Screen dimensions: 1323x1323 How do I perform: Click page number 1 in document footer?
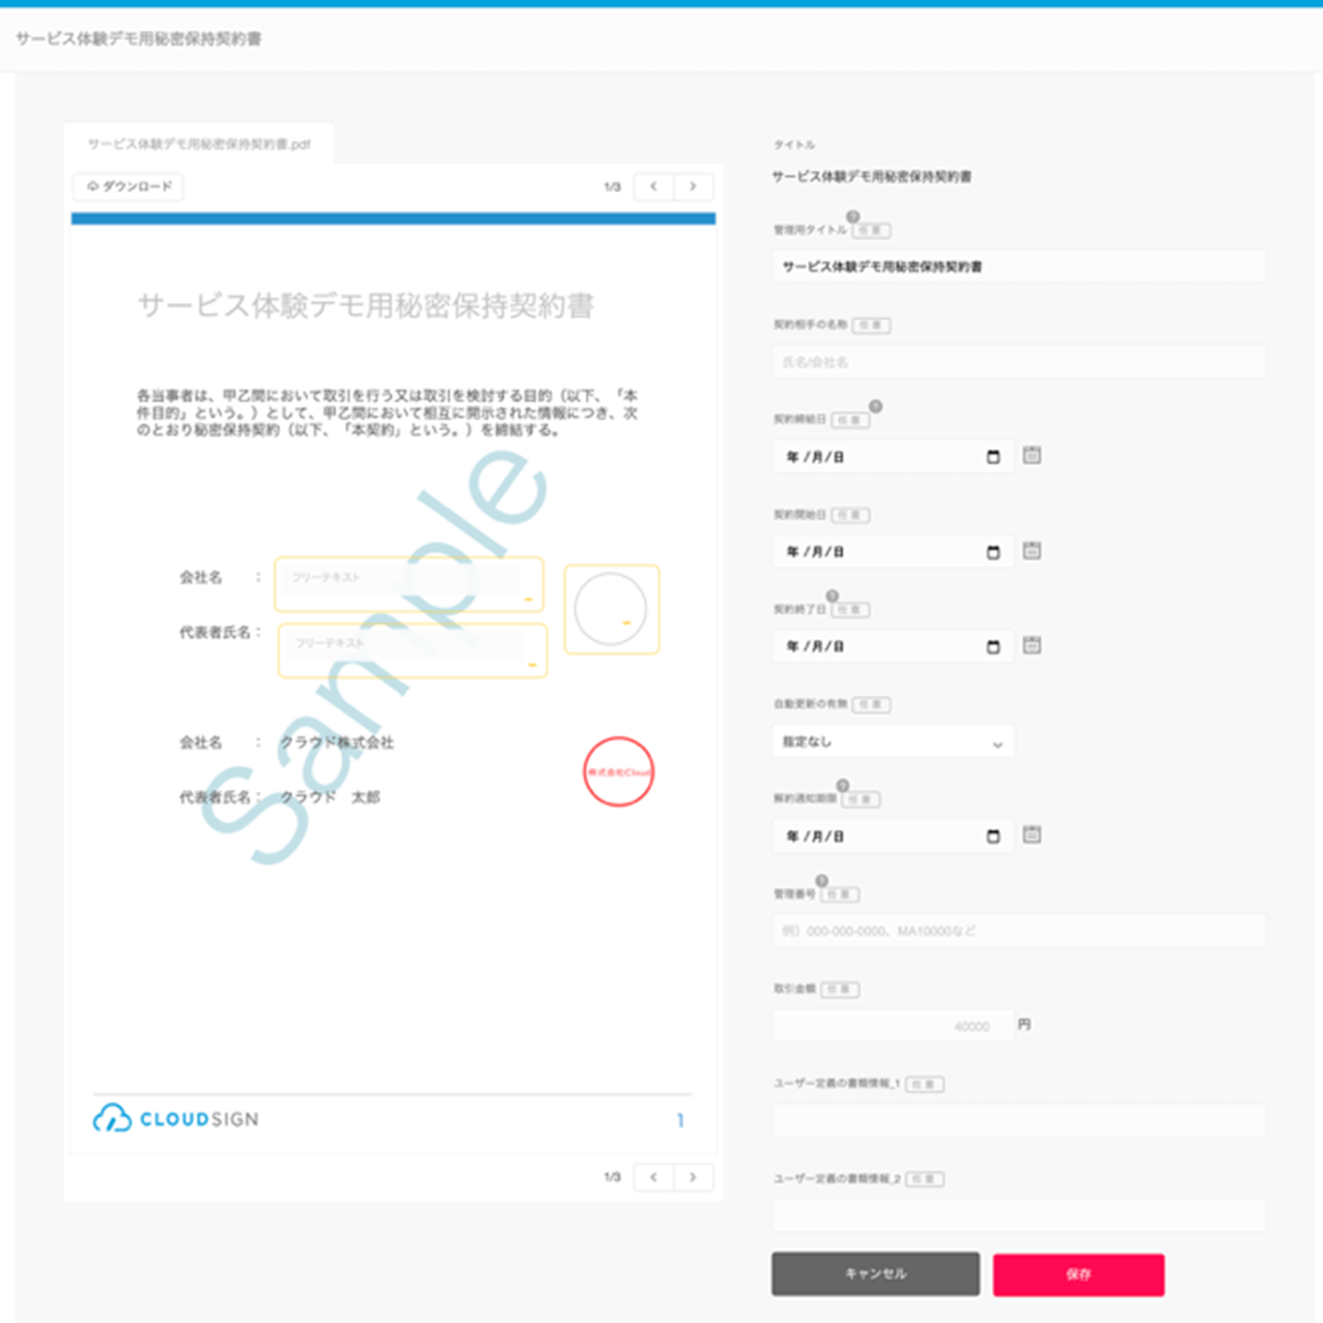click(x=681, y=1120)
